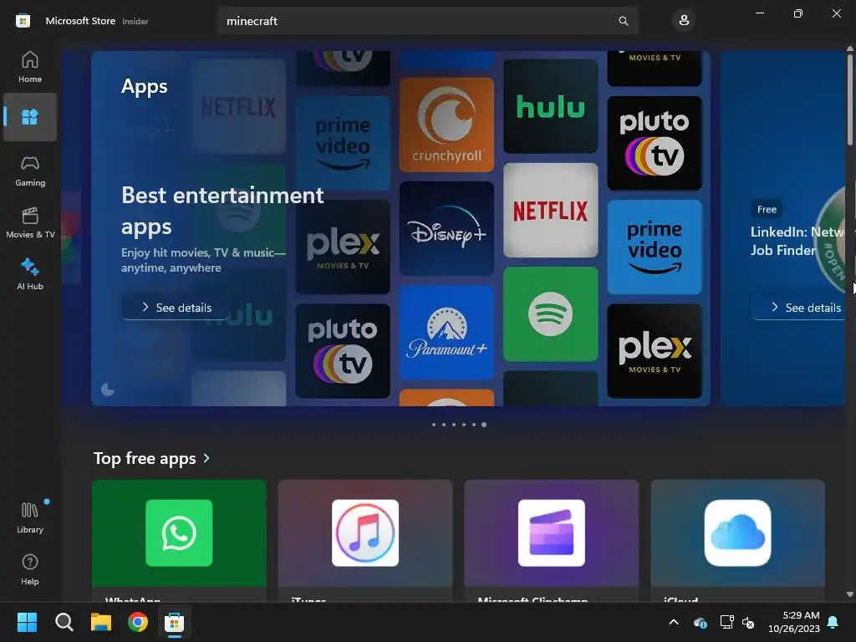Screen dimensions: 856x642
Task: Click the bright Prime Video tile on right
Action: [655, 247]
